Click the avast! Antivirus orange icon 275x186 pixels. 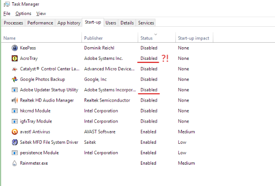15,132
